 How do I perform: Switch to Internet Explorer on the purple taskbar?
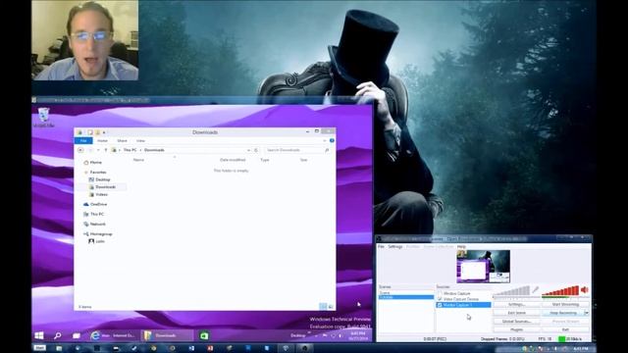coord(113,335)
